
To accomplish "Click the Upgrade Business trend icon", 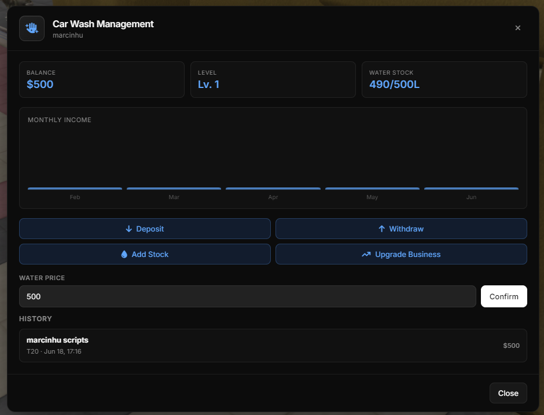I will tap(366, 254).
